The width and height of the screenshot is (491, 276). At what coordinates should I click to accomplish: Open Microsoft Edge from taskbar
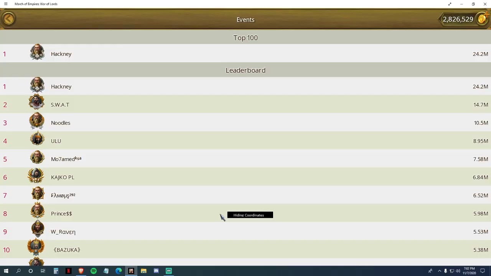[119, 271]
